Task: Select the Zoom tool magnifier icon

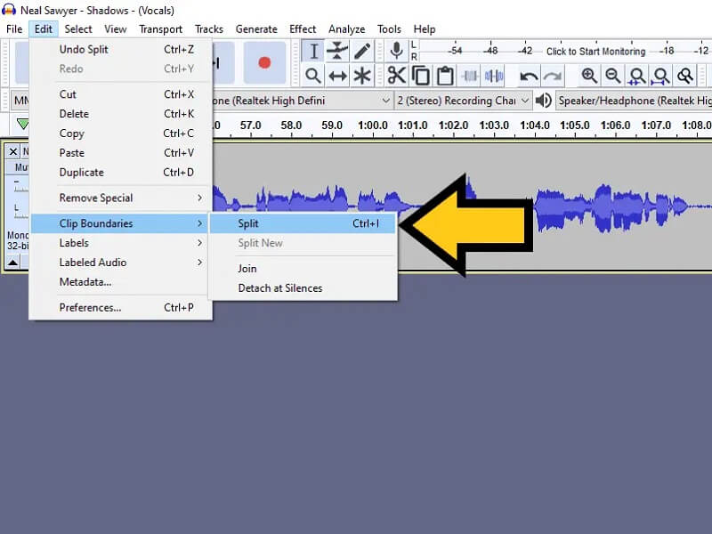Action: tap(313, 76)
